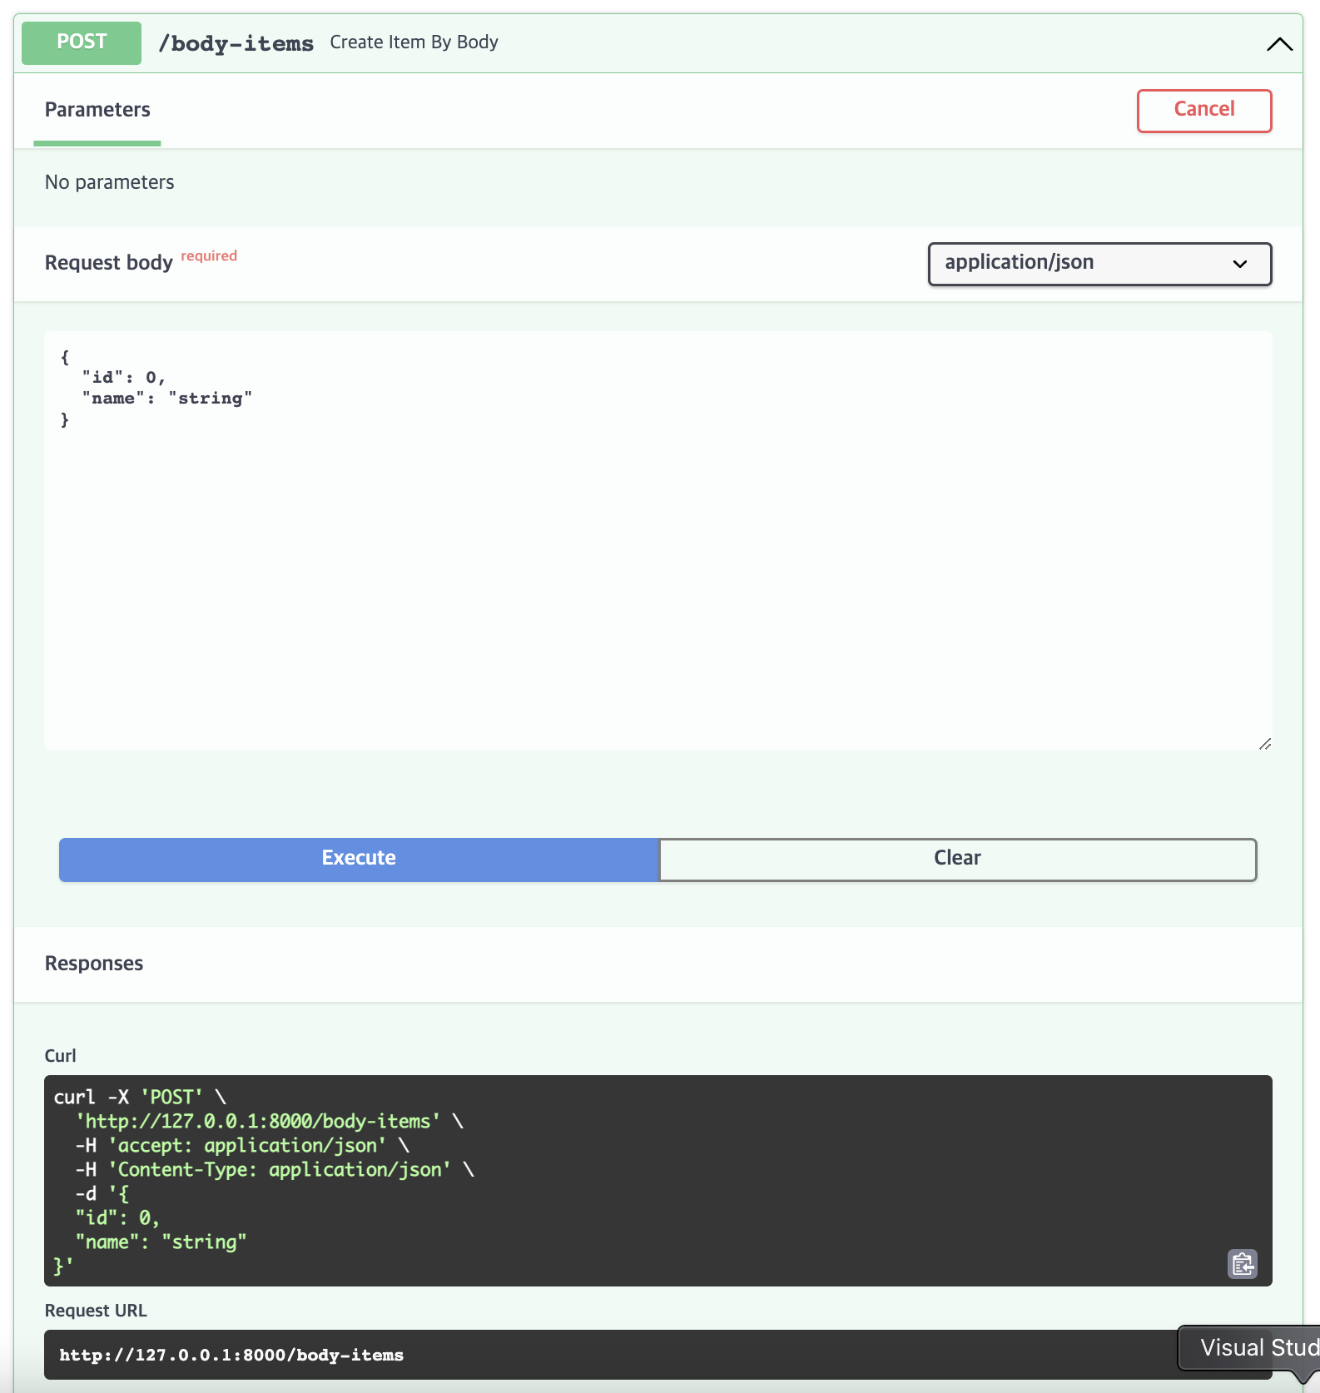Viewport: 1320px width, 1393px height.
Task: Select the request URL http://127.0.0.1:8000/body-items box
Action: click(x=658, y=1355)
